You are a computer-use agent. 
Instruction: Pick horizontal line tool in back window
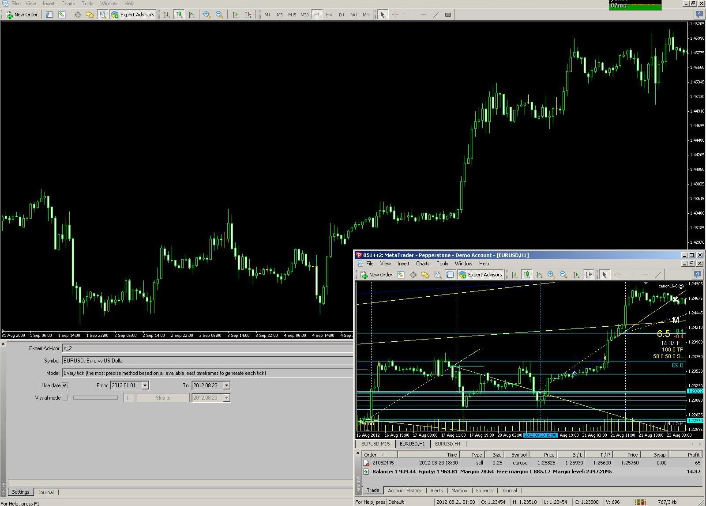pyautogui.click(x=423, y=15)
